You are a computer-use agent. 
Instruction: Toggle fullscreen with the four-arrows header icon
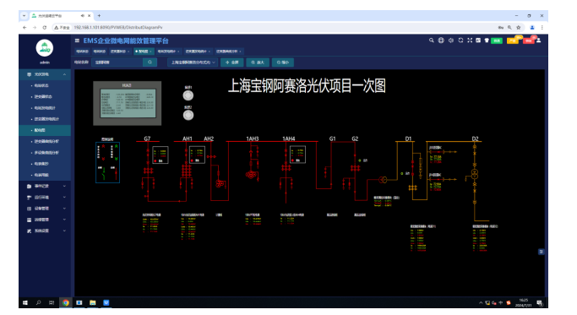coord(470,41)
